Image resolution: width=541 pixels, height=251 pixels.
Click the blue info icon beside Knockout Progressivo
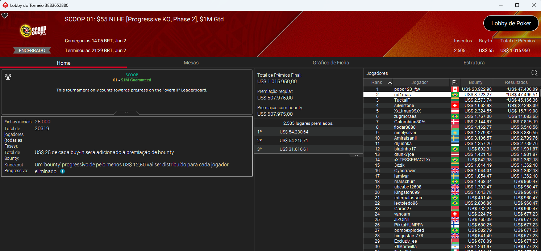pyautogui.click(x=62, y=171)
